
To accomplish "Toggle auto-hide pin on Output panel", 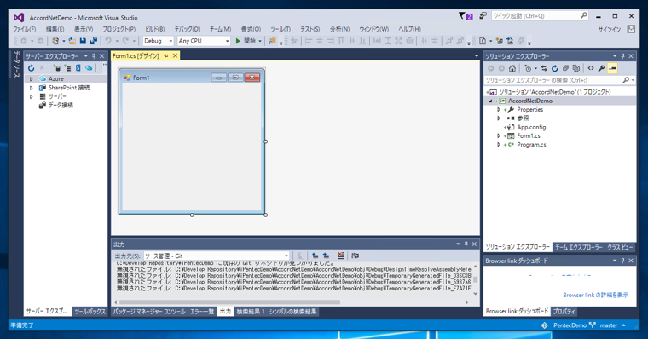I will pos(466,244).
